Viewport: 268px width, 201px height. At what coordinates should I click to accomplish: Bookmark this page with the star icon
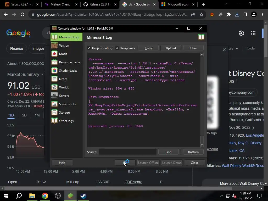click(202, 15)
